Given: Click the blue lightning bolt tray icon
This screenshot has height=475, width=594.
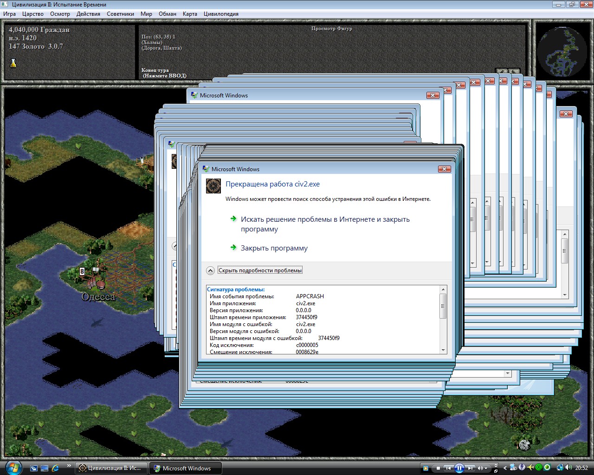Looking at the screenshot, I should (x=522, y=468).
